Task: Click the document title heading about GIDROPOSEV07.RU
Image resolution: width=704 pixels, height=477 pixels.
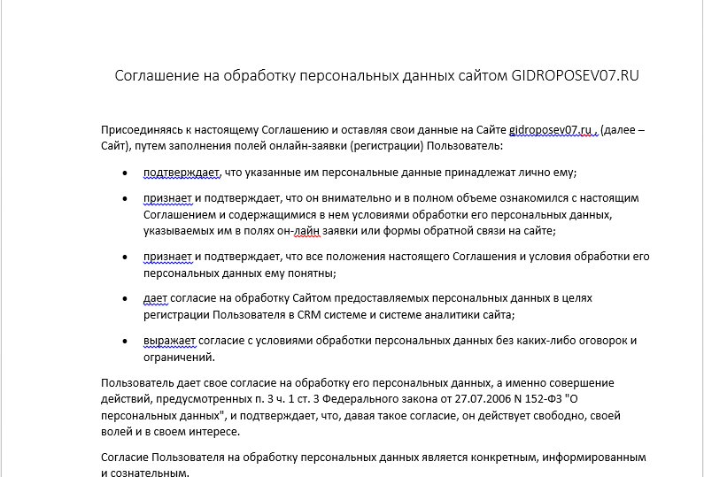Action: 376,75
